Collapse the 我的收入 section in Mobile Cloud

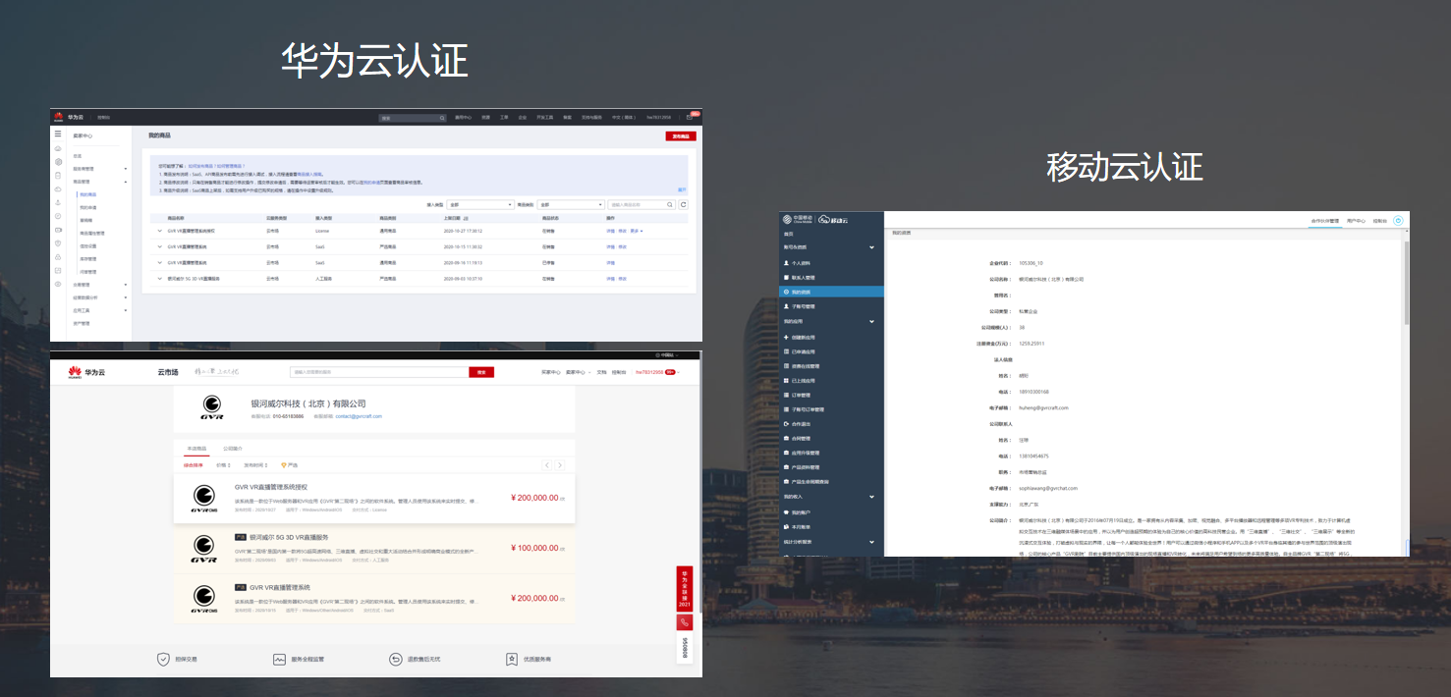pyautogui.click(x=872, y=498)
